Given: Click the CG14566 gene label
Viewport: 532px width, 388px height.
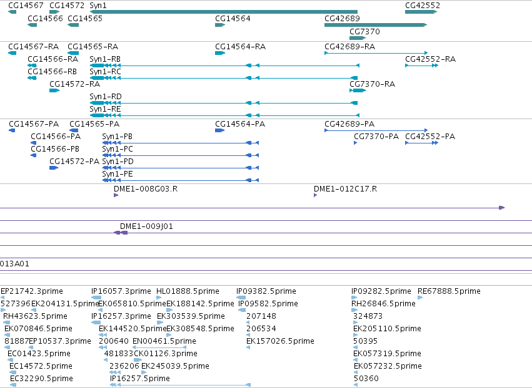Looking at the screenshot, I should point(45,18).
